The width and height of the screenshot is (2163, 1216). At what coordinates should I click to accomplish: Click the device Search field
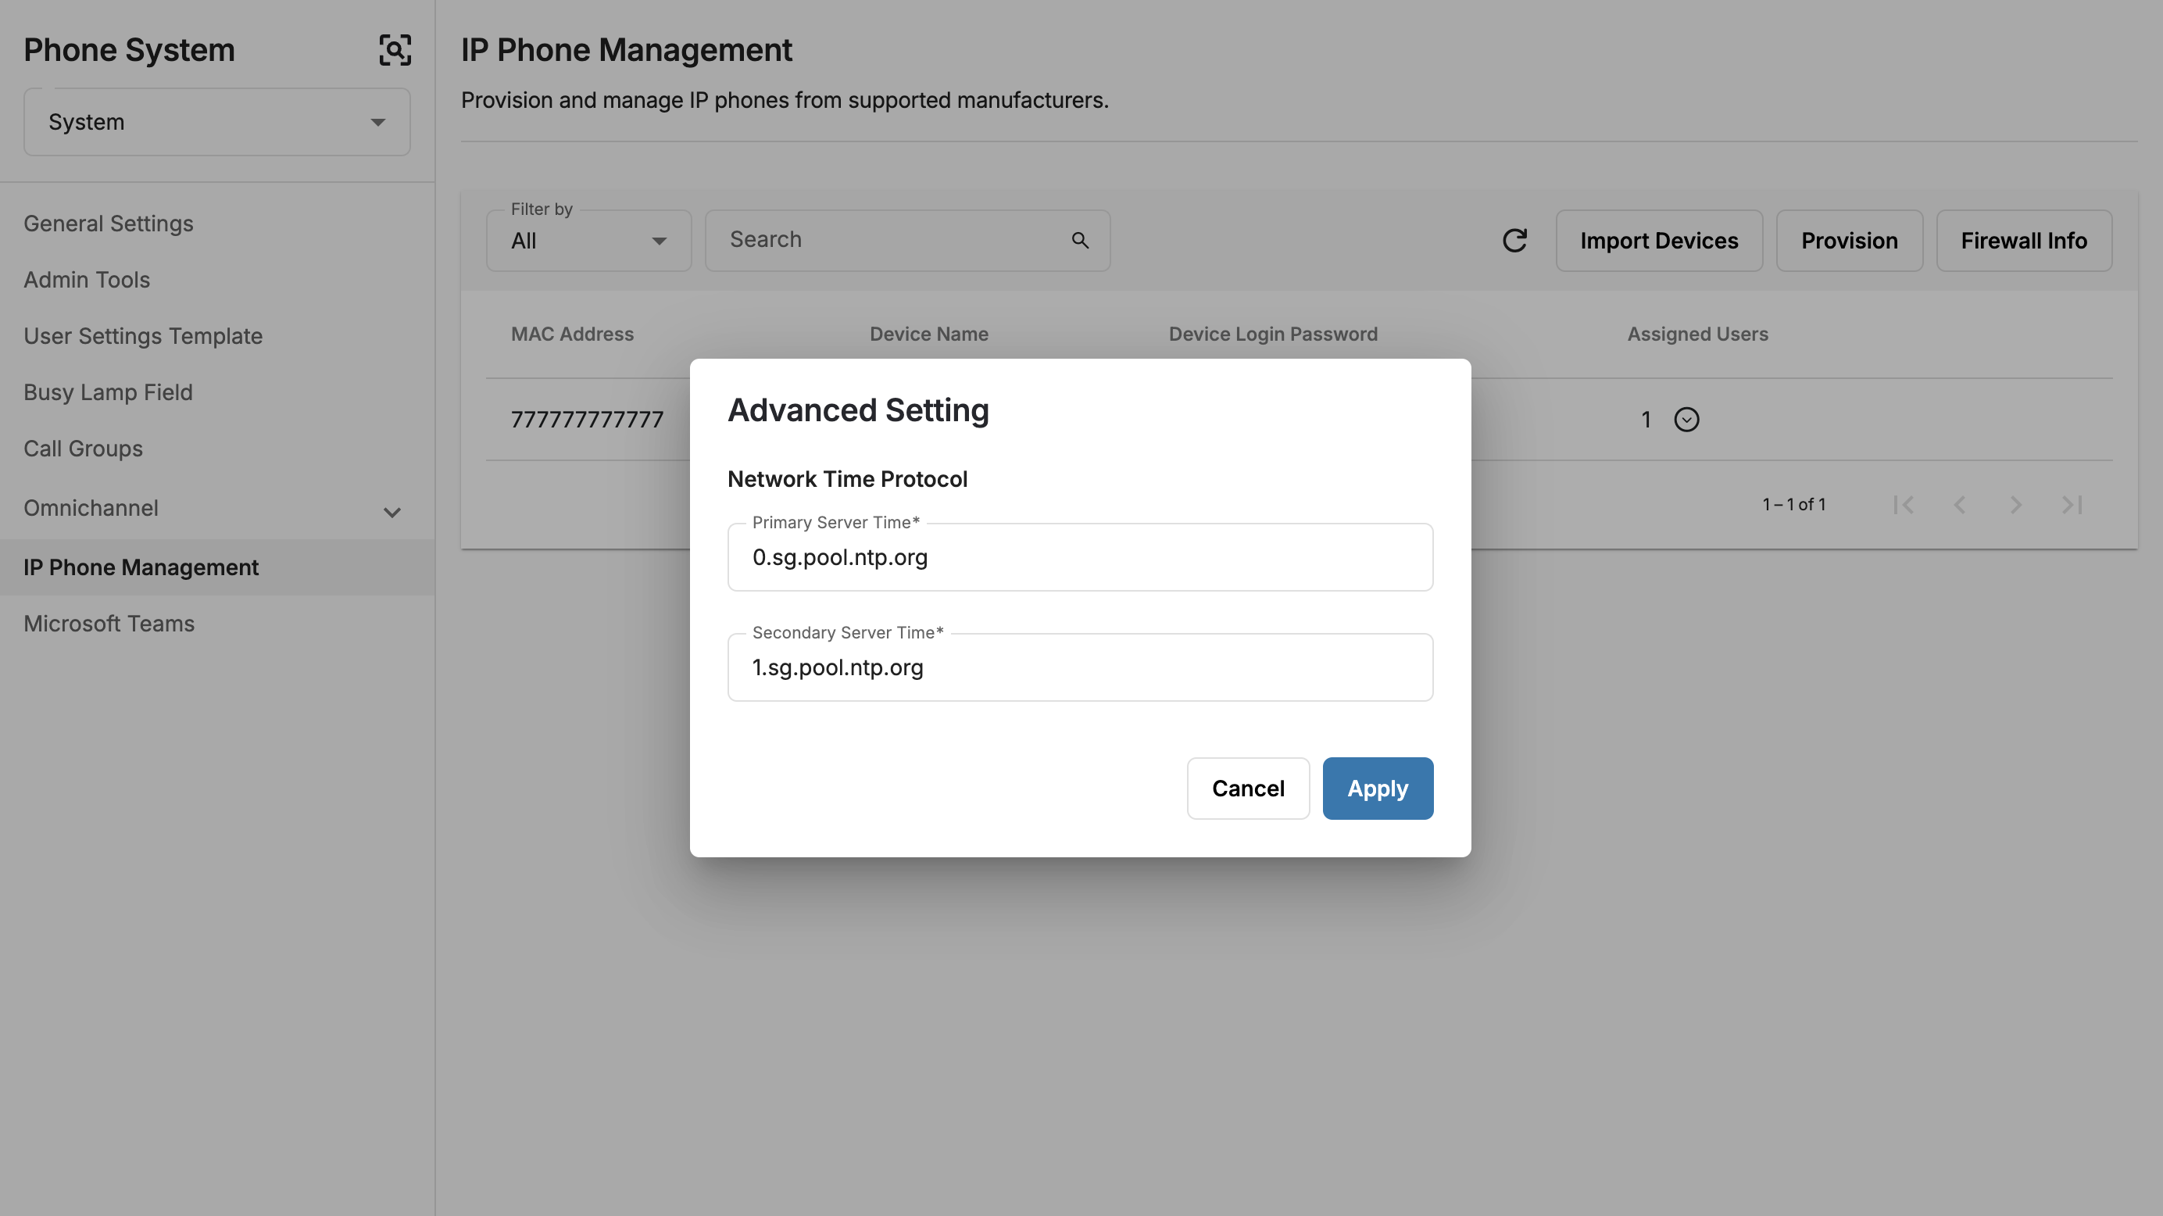click(x=906, y=241)
